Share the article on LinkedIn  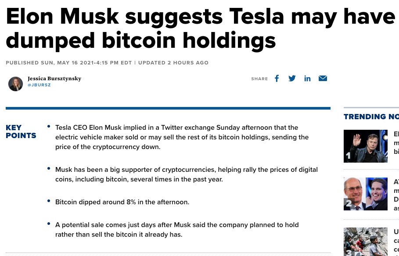[307, 78]
